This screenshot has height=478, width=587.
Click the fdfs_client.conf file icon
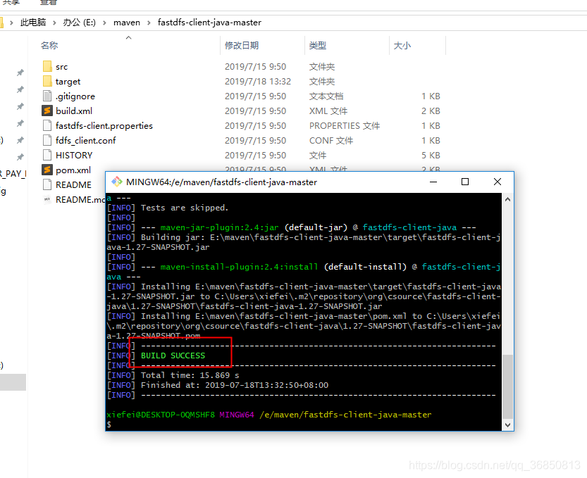(47, 140)
